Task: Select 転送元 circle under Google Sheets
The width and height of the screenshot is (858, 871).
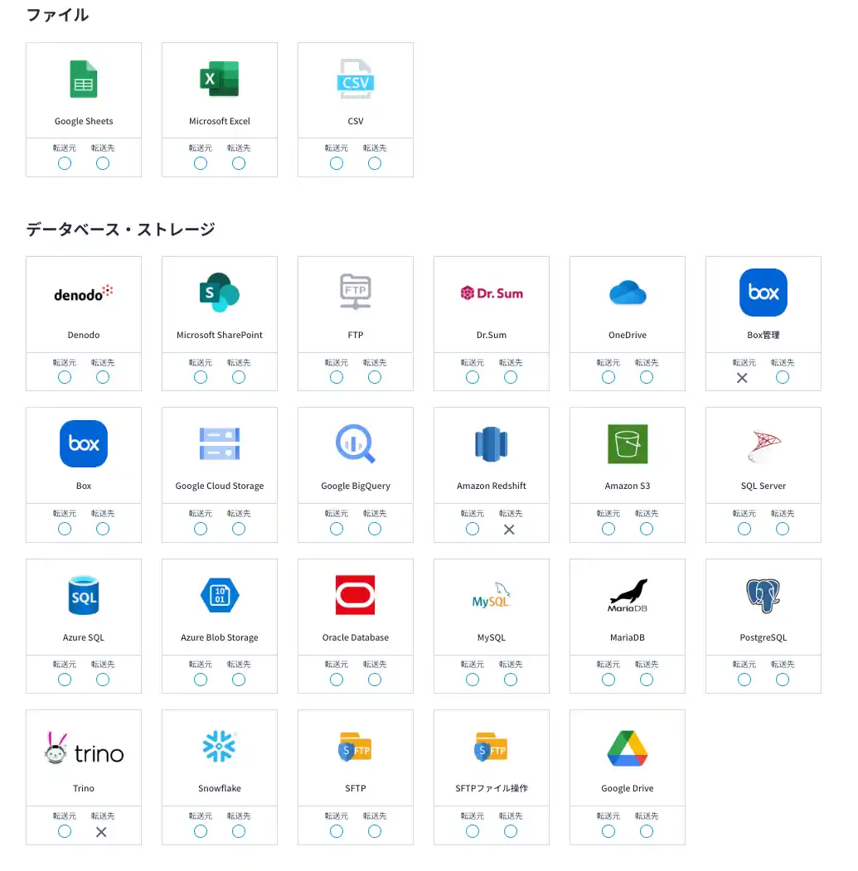Action: pos(65,163)
